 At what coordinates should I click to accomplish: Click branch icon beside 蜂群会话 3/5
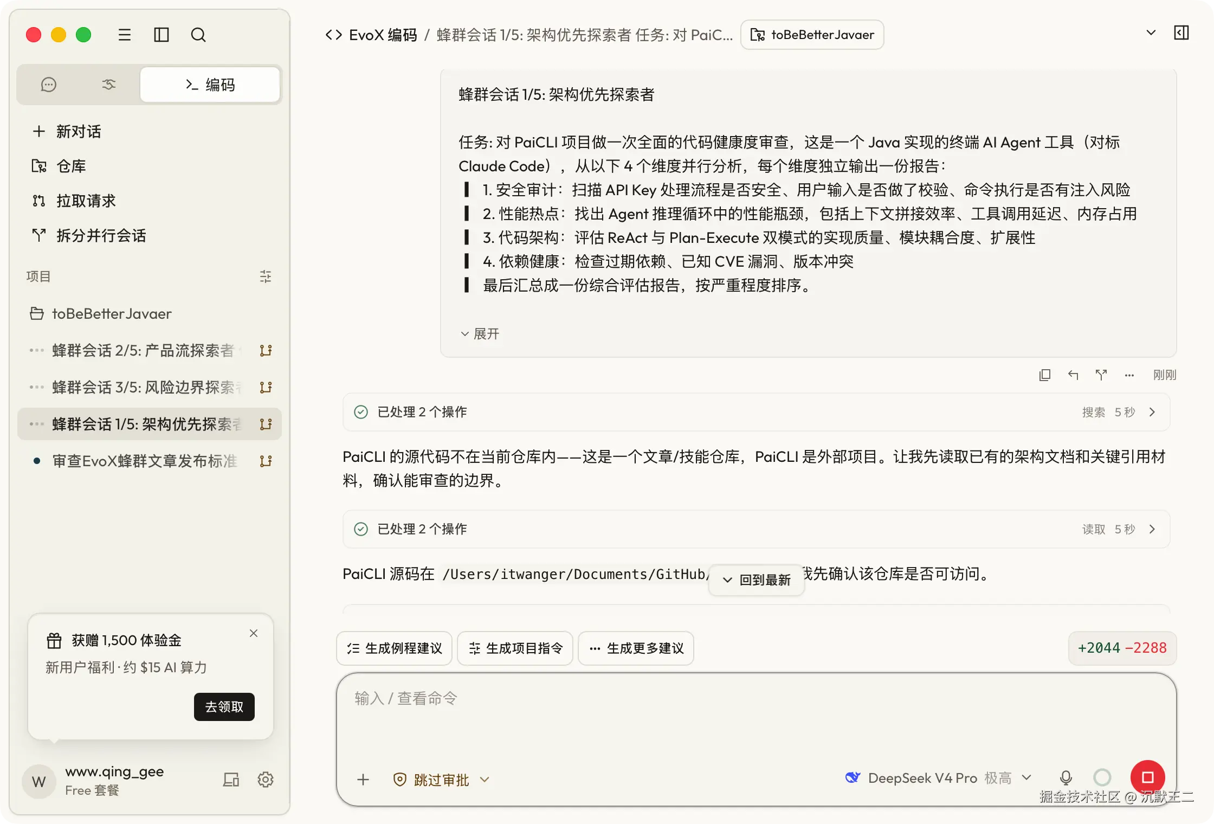point(266,387)
